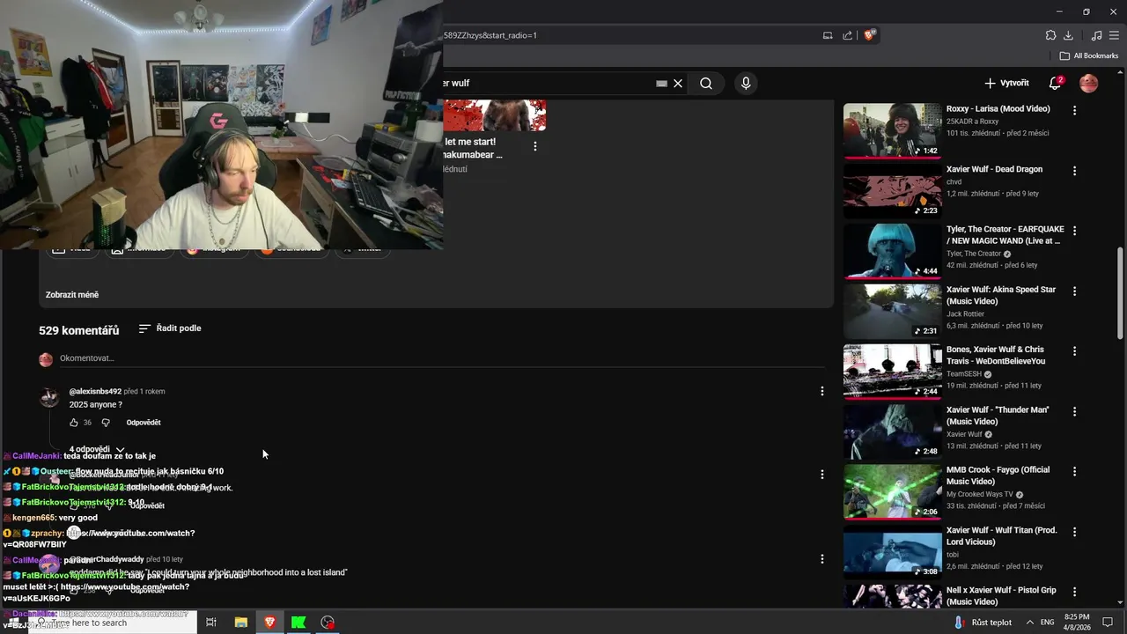This screenshot has width=1127, height=634.
Task: Like the '2025 anyone ?' comment
Action: coord(74,423)
